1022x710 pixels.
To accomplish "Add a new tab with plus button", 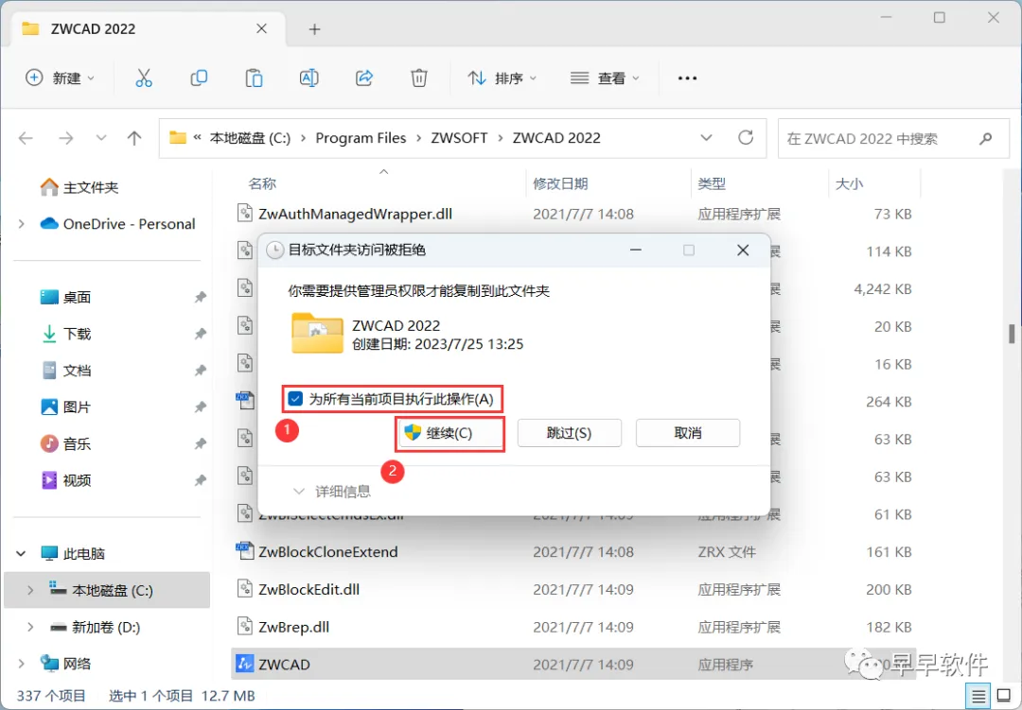I will click(315, 29).
